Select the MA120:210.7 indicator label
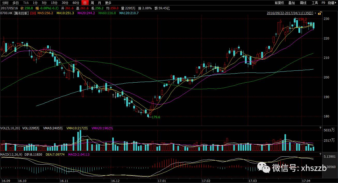338x183 pixels. click(129, 13)
